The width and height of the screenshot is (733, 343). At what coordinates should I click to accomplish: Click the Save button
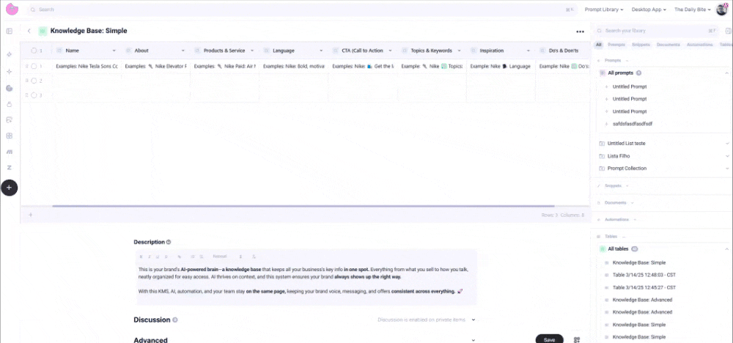coord(550,339)
